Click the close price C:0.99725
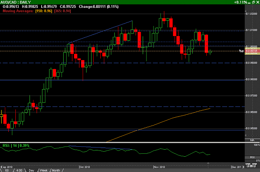The image size is (260, 172). (x=68, y=7)
